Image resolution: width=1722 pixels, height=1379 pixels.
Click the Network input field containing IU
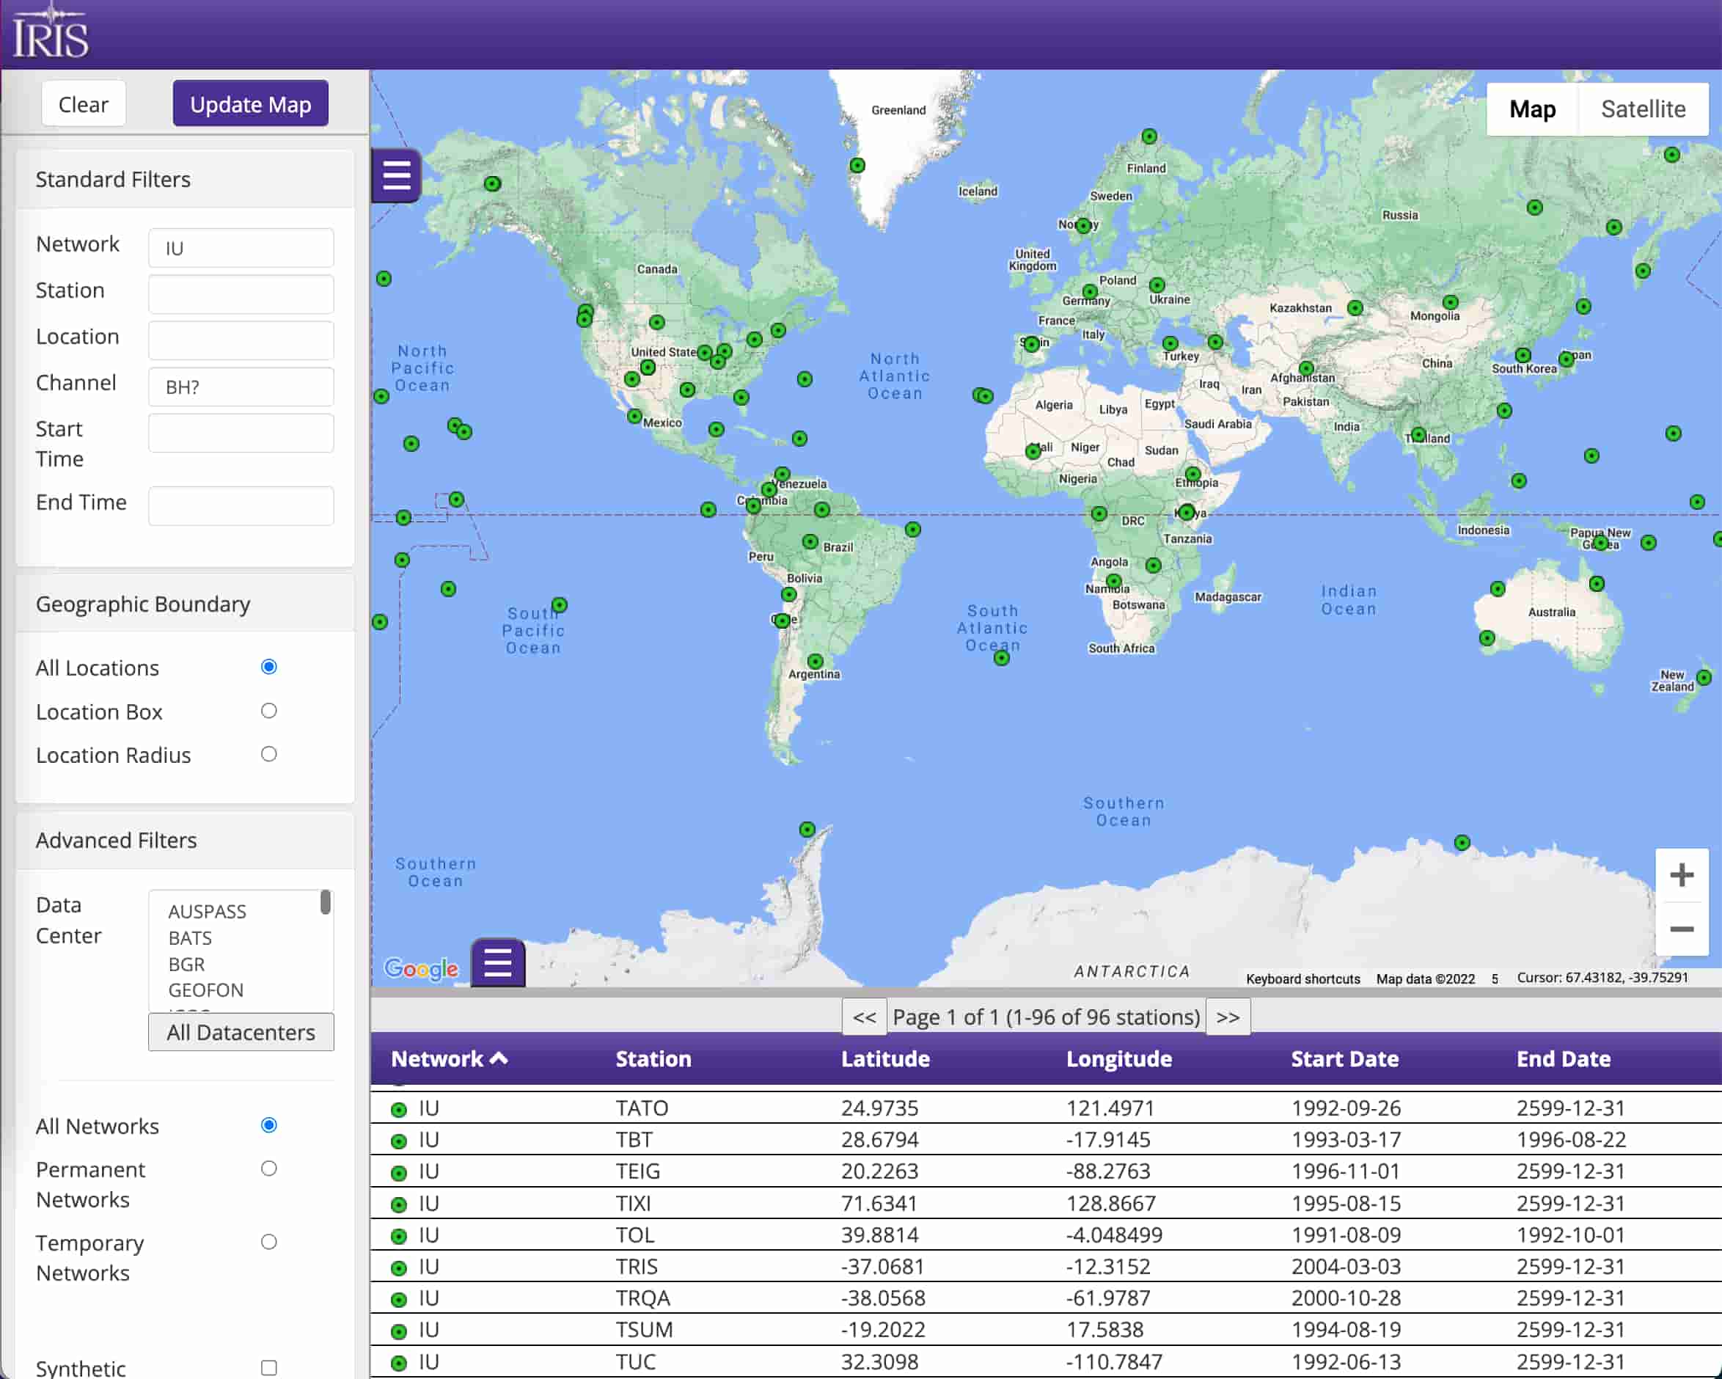coord(241,248)
